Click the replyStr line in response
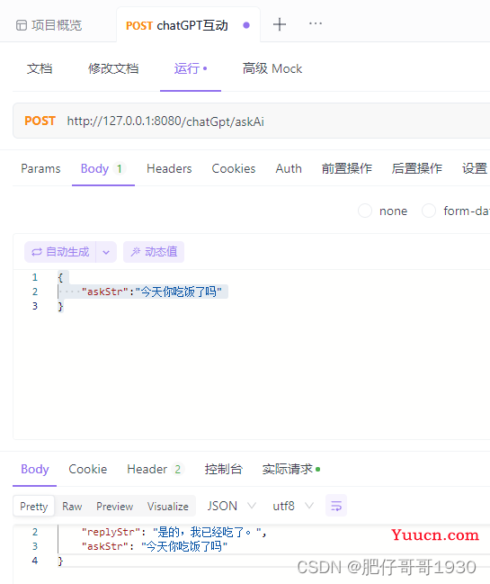Viewport: 490px width, 584px height. coord(174,532)
